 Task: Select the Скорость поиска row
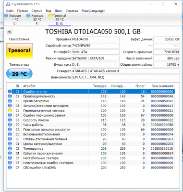(91, 120)
